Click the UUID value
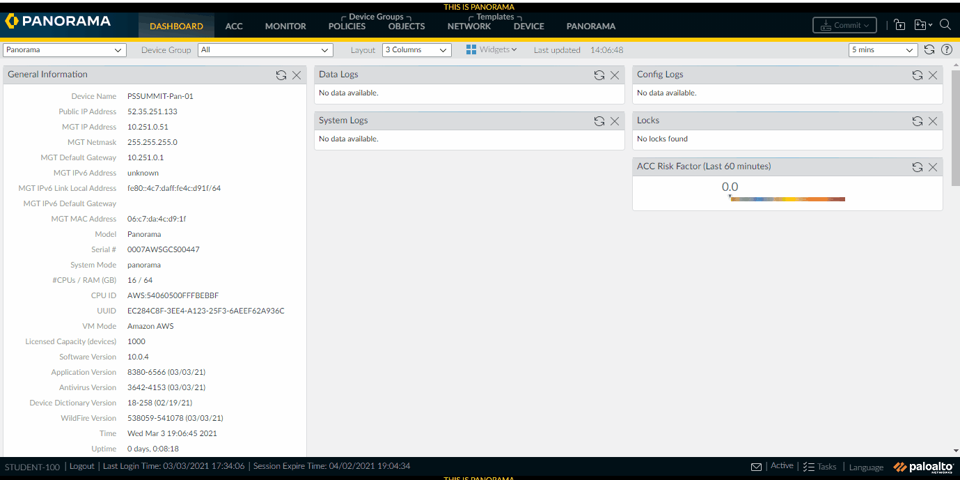 (x=205, y=311)
